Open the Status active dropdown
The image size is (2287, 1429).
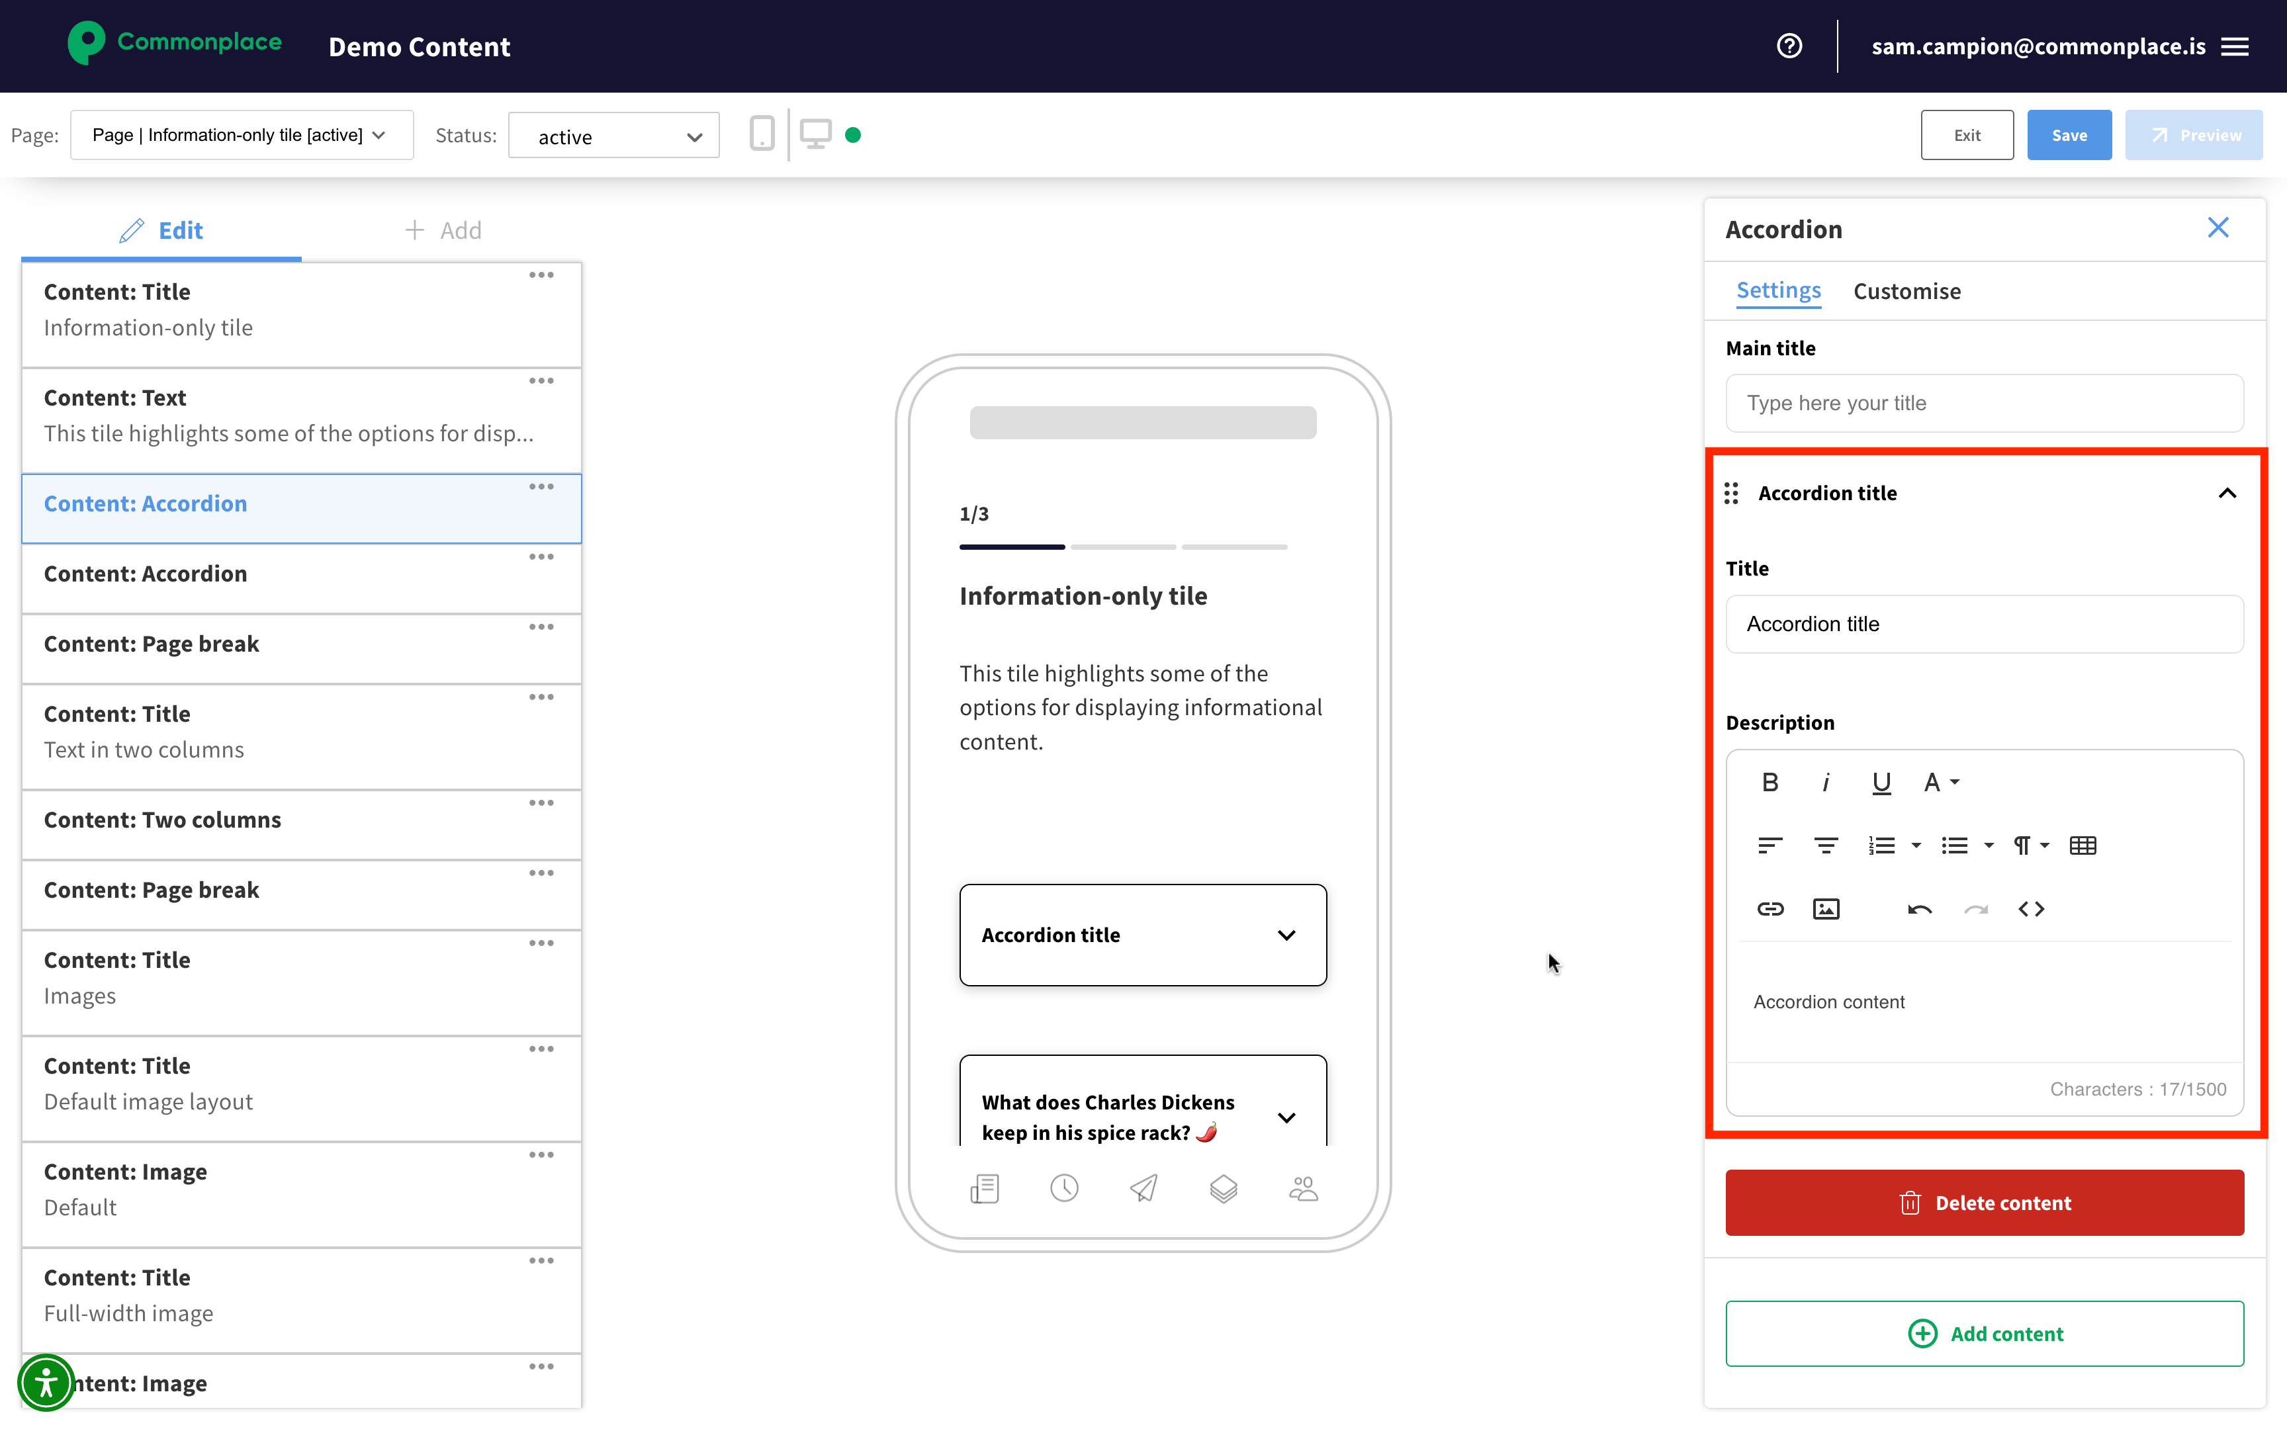pyautogui.click(x=613, y=137)
